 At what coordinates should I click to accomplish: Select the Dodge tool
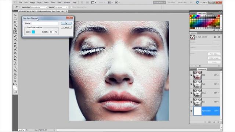[x=15, y=59]
